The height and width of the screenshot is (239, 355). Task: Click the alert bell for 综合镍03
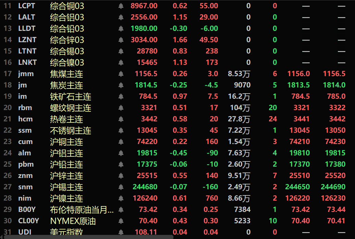(120, 62)
